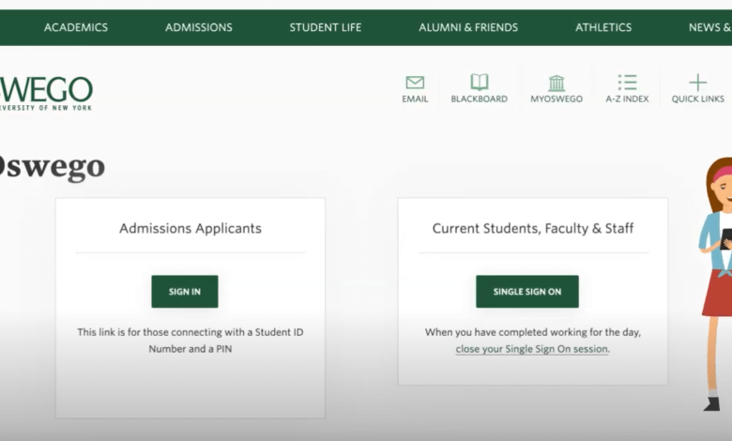
Task: Open the A-Z Index list icon
Action: point(627,83)
